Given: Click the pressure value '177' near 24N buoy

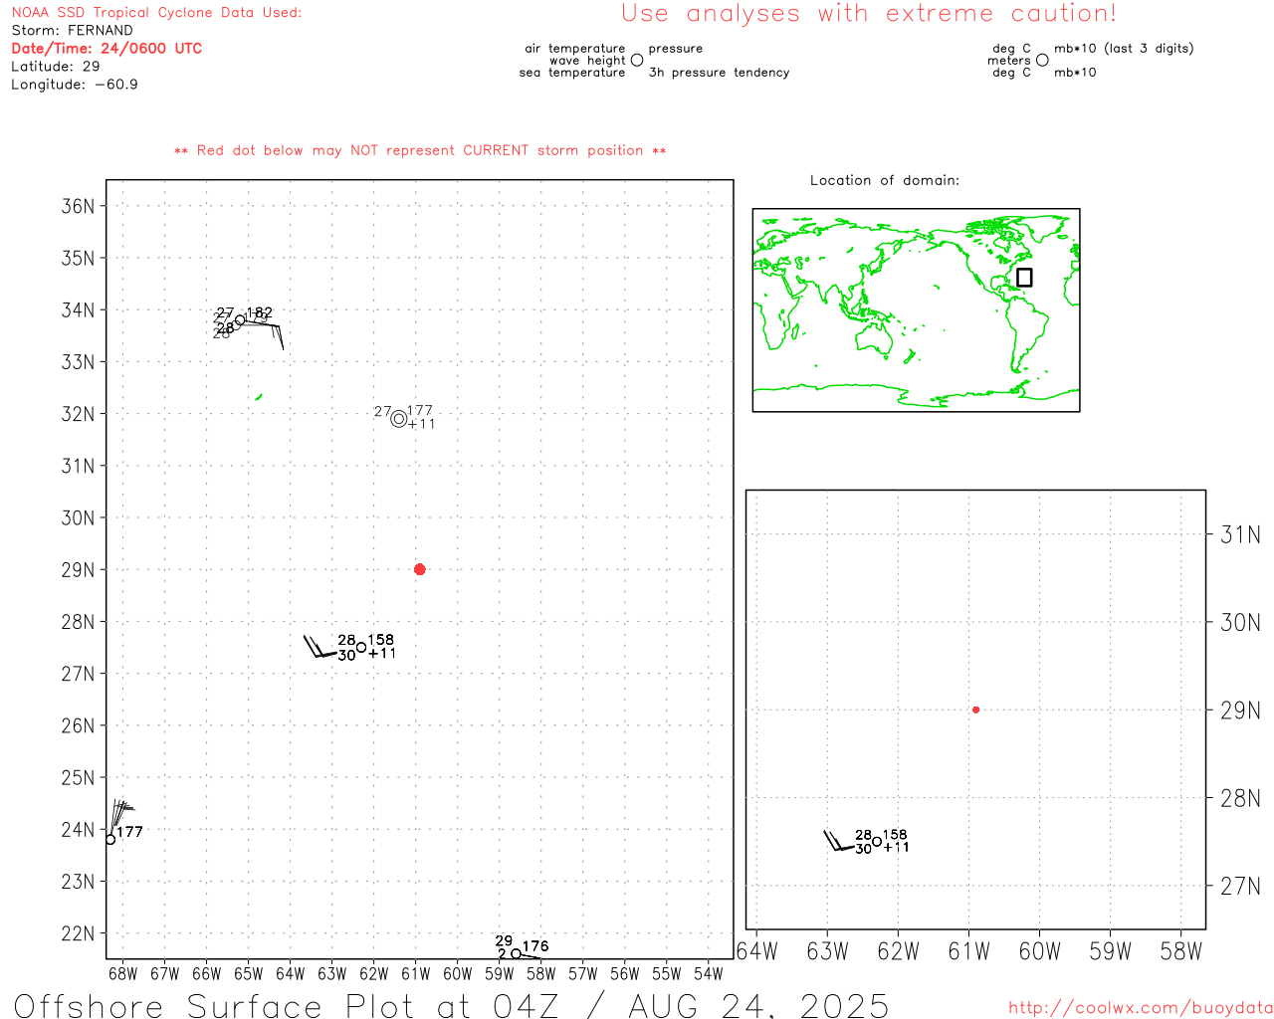Looking at the screenshot, I should [x=130, y=832].
